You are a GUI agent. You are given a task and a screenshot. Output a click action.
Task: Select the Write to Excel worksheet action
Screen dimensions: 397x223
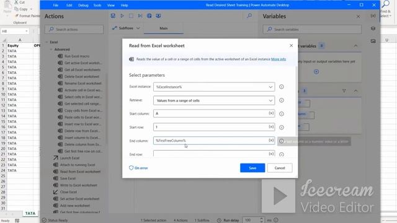point(75,185)
